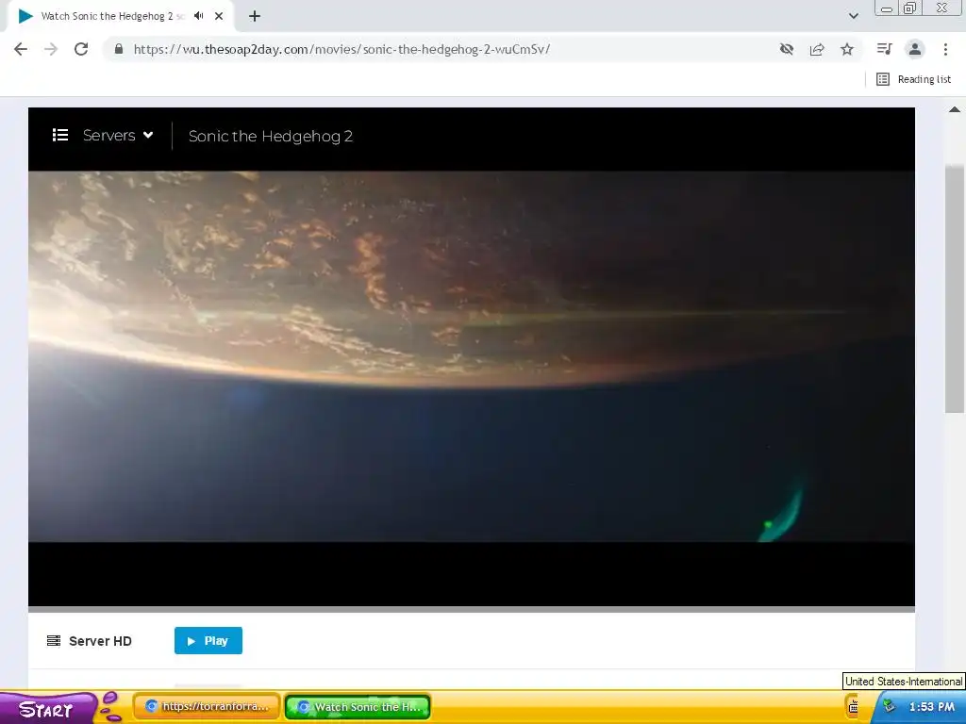Click the servers list icon
The width and height of the screenshot is (966, 724).
(60, 135)
